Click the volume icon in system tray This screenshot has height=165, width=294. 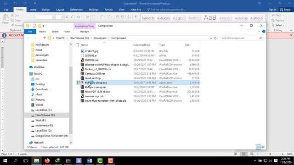pos(270,161)
